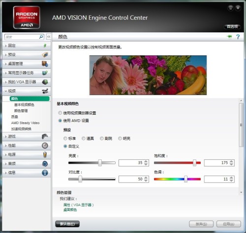Viewport: 246px width, 233px height.
Task: Choose the 剧院 preset radio button
Action: (x=102, y=138)
